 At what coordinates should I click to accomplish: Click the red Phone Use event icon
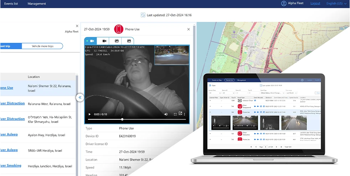pos(119,29)
